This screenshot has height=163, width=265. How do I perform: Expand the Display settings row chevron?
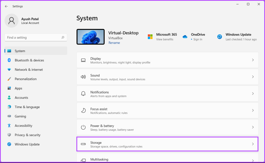tap(253, 60)
